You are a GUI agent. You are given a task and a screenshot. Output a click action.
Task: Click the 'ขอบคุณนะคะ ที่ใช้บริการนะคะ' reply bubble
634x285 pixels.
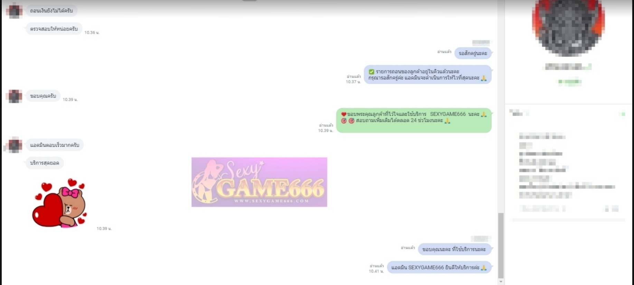[x=454, y=249]
